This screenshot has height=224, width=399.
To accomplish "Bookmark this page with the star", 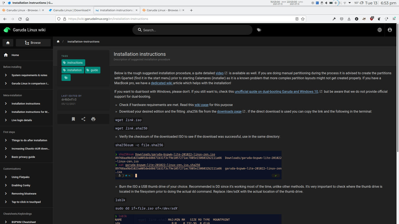I will click(303, 19).
